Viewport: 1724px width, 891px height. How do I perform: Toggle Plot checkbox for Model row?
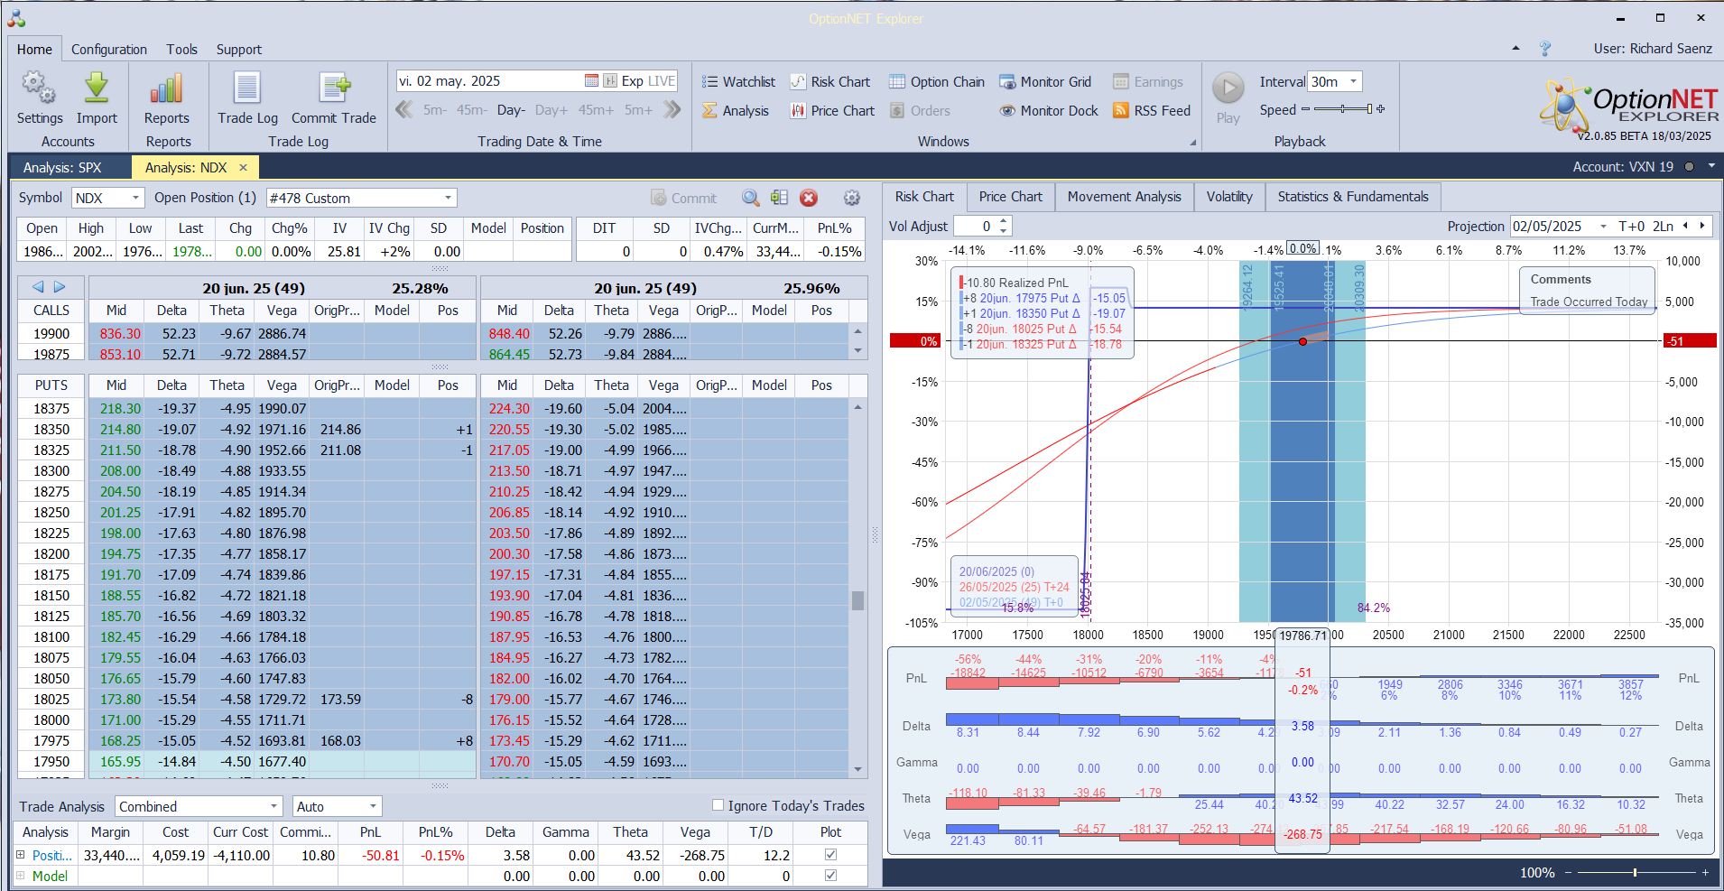click(x=830, y=875)
